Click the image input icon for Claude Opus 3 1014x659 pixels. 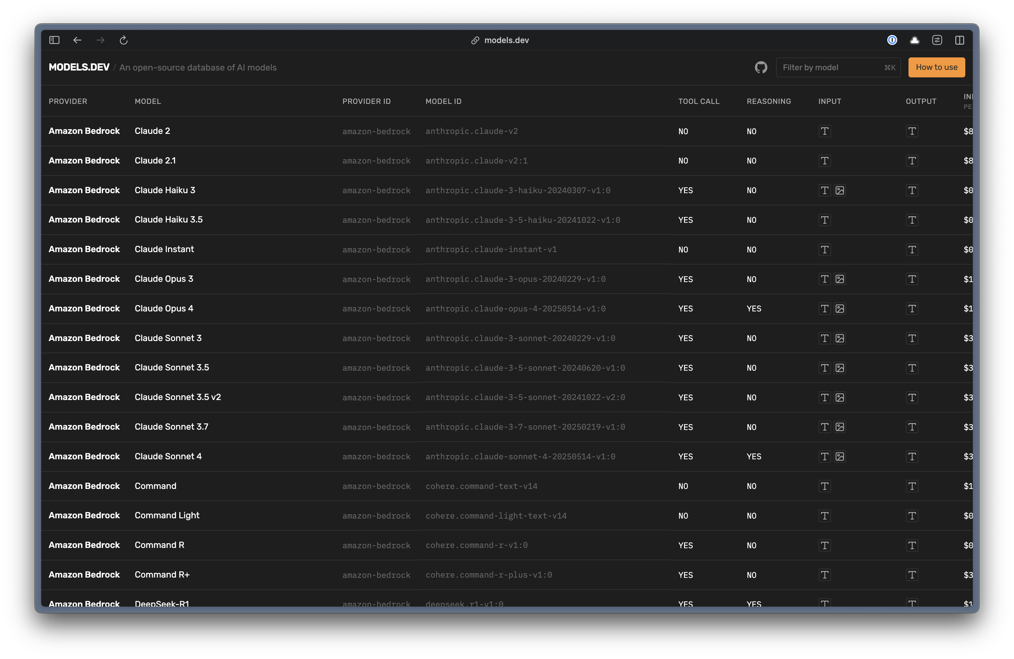point(840,279)
